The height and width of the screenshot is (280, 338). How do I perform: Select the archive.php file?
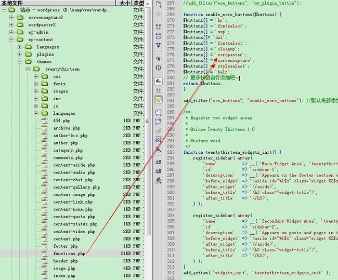click(67, 128)
